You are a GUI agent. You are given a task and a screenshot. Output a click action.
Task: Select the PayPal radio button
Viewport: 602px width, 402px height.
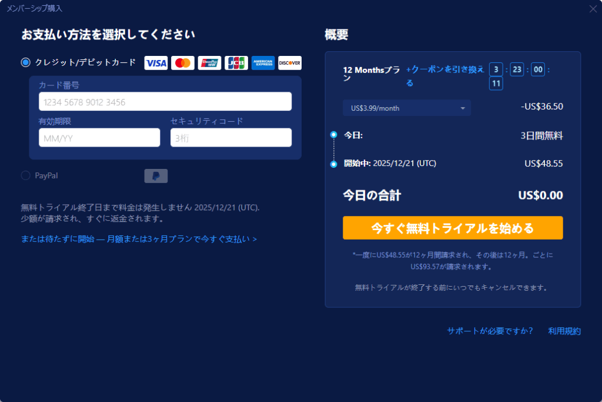(26, 175)
